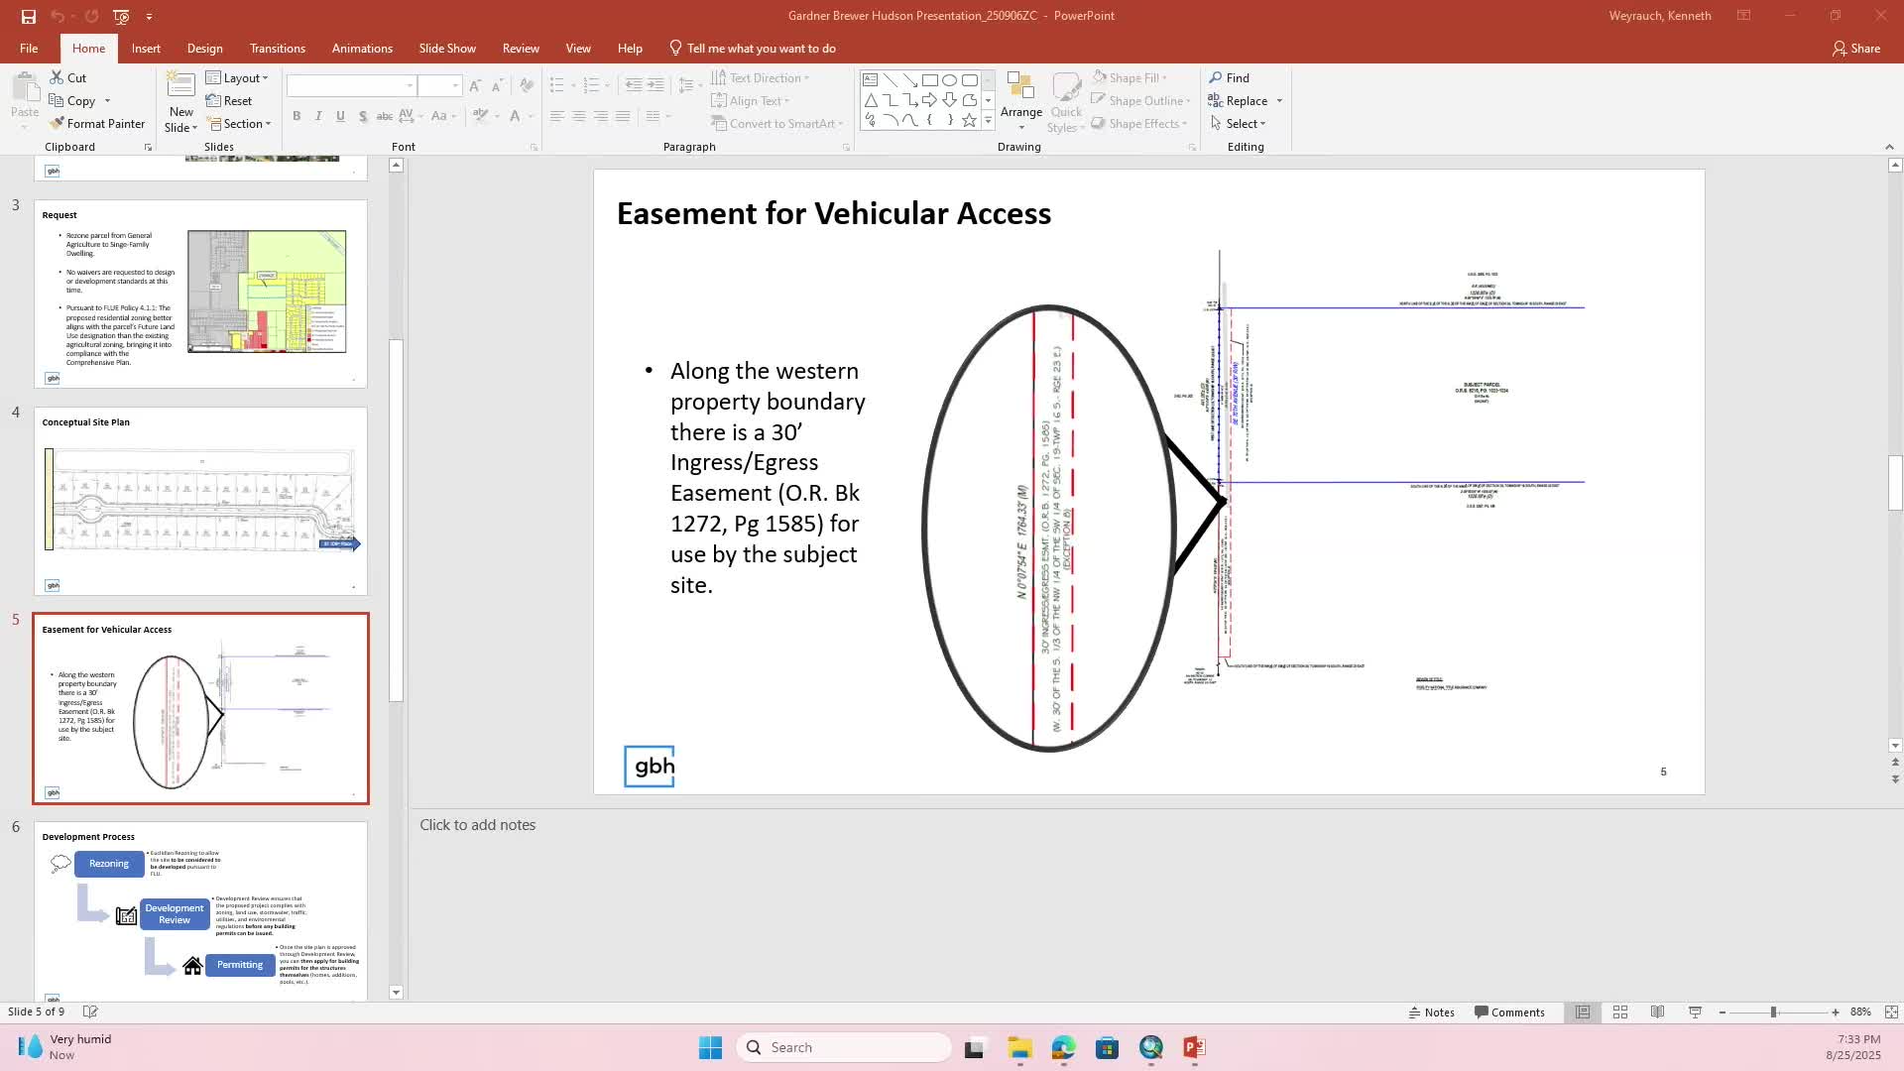Switch to the Transitions tab
The width and height of the screenshot is (1904, 1071).
point(278,49)
